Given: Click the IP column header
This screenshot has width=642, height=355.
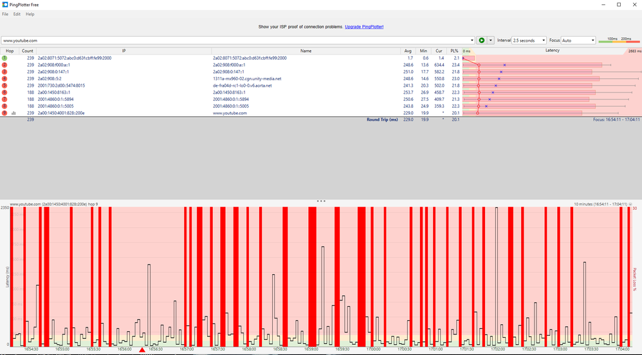Looking at the screenshot, I should [124, 51].
